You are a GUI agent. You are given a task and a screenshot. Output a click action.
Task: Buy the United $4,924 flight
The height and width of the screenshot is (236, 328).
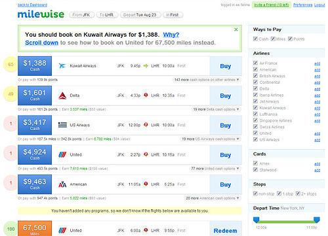tap(226, 155)
